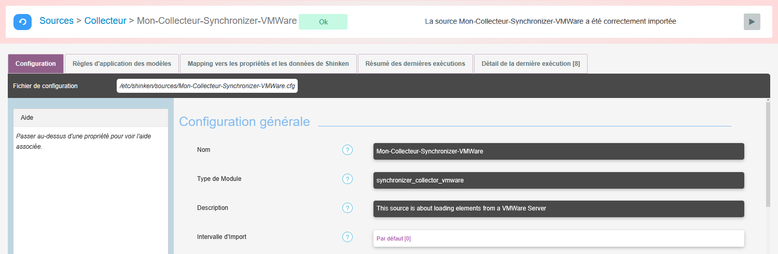Click the vertical scrollbar on the right

768,156
